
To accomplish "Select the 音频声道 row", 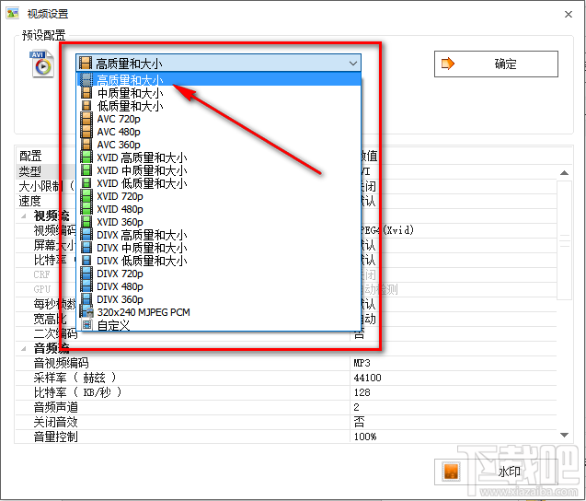I will (x=286, y=407).
